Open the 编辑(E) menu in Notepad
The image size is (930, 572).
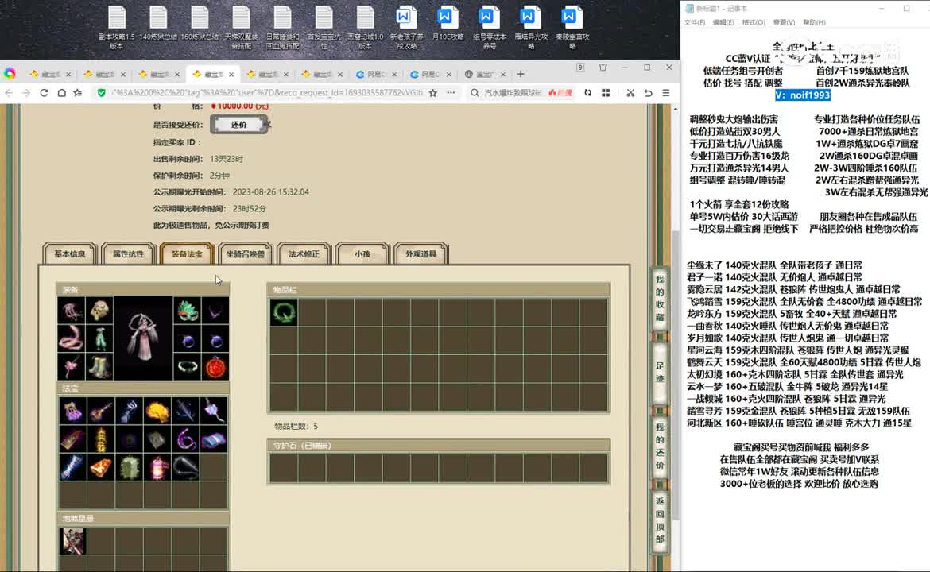[x=723, y=22]
